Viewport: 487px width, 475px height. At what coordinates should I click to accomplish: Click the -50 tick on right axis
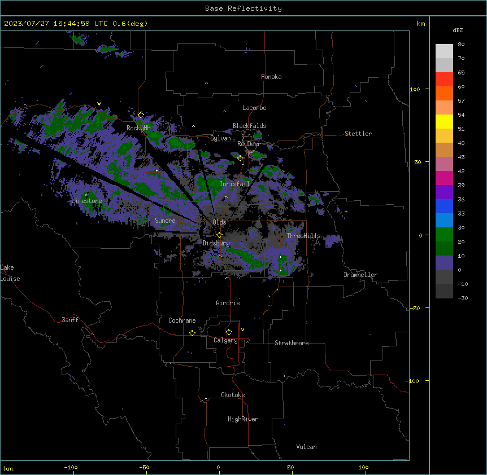pyautogui.click(x=415, y=308)
